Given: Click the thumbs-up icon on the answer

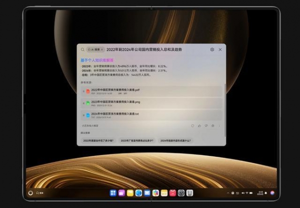Looking at the screenshot, I should click(x=199, y=126).
